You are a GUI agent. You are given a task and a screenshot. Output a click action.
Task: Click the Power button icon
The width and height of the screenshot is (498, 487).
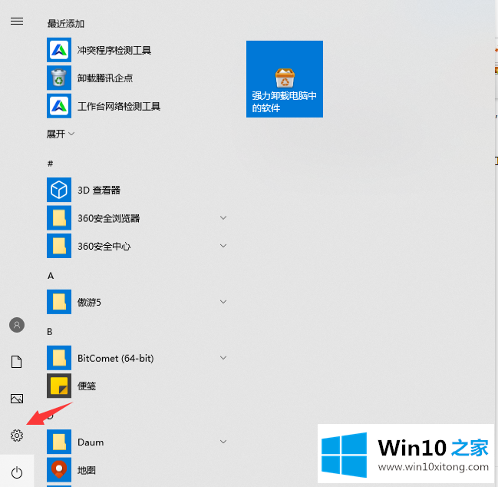(17, 472)
